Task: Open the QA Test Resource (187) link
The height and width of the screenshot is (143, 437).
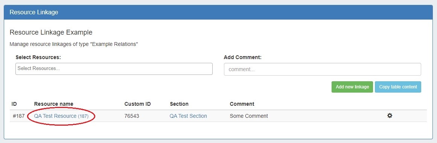Action: click(x=61, y=116)
